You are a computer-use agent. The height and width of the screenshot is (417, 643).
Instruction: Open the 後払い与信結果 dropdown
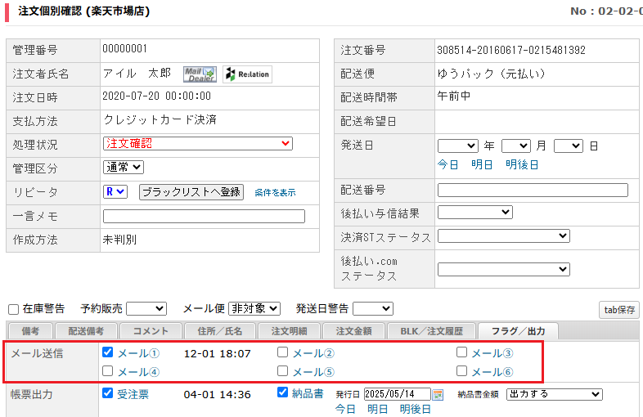pos(474,213)
